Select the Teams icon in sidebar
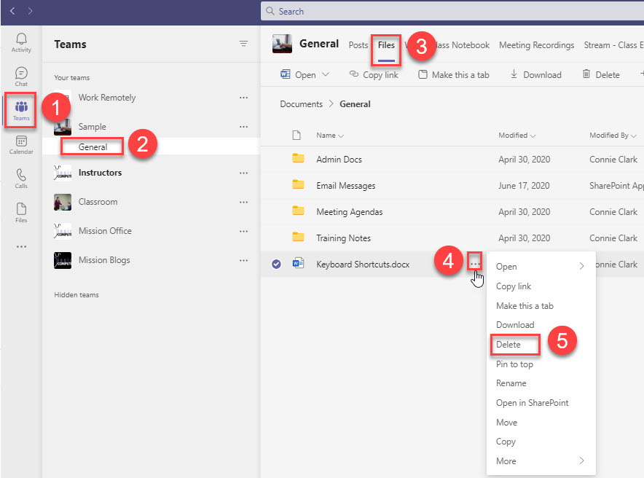Image resolution: width=644 pixels, height=478 pixels. pyautogui.click(x=21, y=111)
